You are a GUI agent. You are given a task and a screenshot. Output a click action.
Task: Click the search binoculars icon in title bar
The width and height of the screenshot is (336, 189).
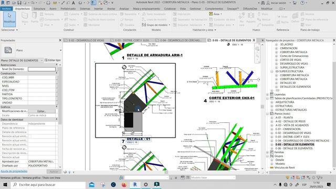[x=262, y=3]
